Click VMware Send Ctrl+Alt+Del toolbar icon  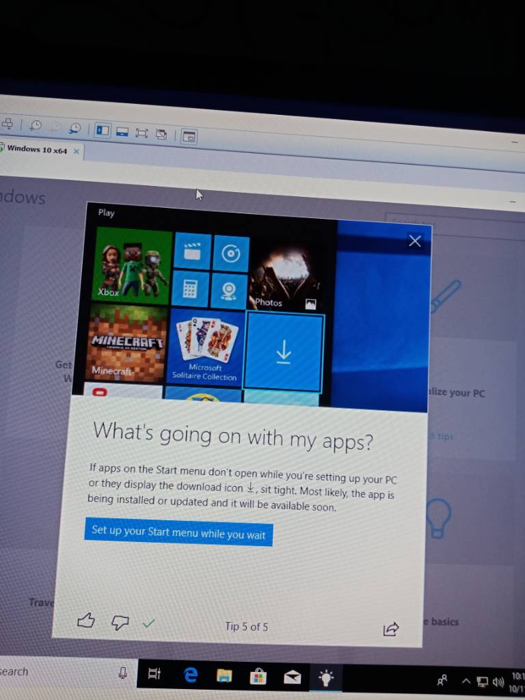click(x=7, y=123)
